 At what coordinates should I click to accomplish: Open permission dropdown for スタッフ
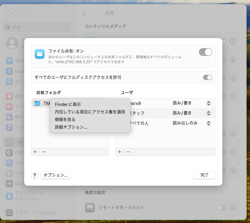coord(208,113)
